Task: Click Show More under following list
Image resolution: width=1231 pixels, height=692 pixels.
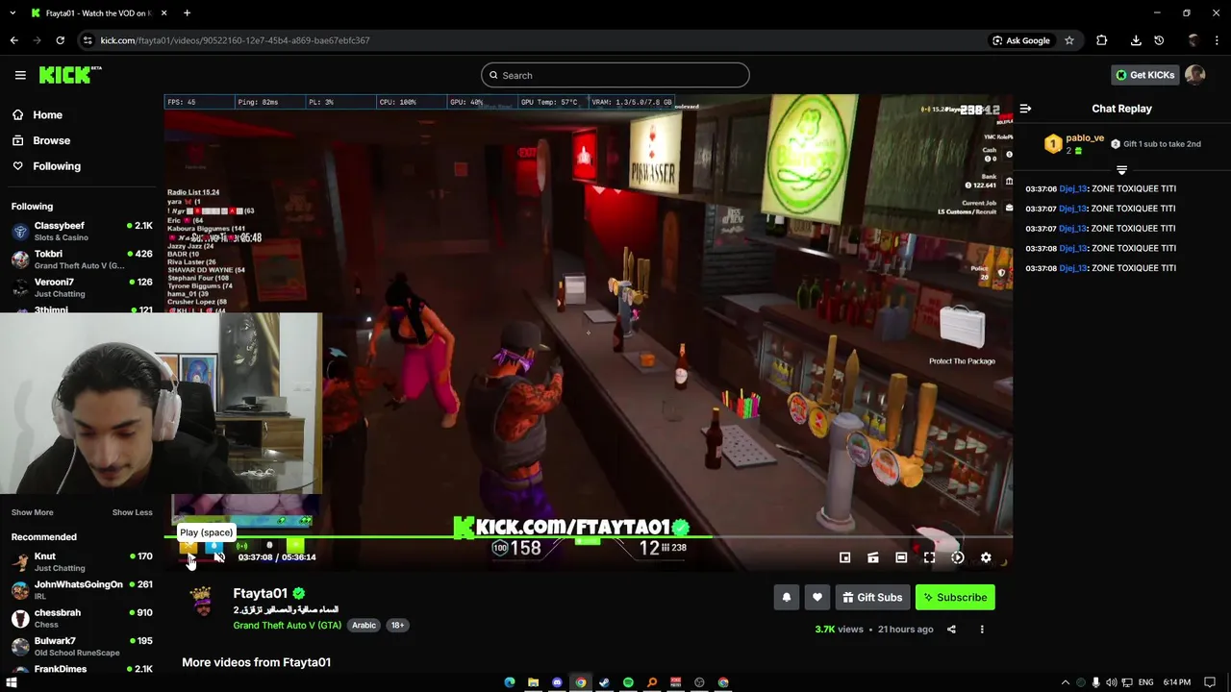Action: [32, 512]
